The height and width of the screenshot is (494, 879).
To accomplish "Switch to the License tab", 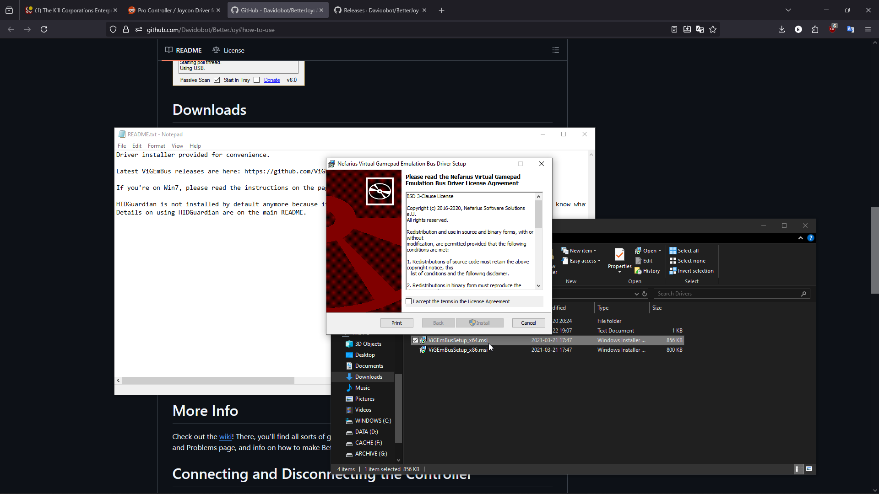I will tap(228, 50).
